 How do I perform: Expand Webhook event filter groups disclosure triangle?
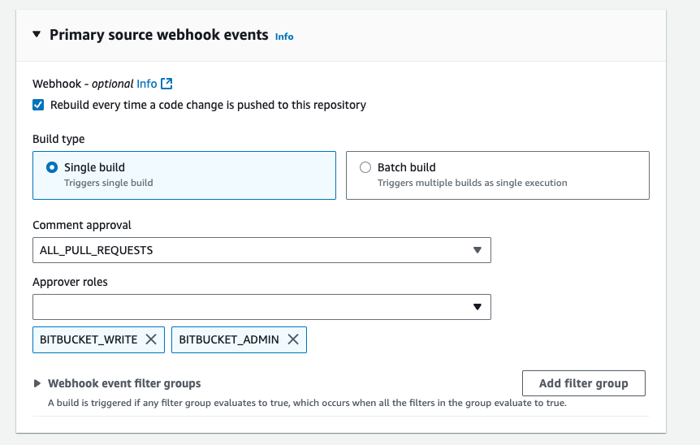point(37,383)
